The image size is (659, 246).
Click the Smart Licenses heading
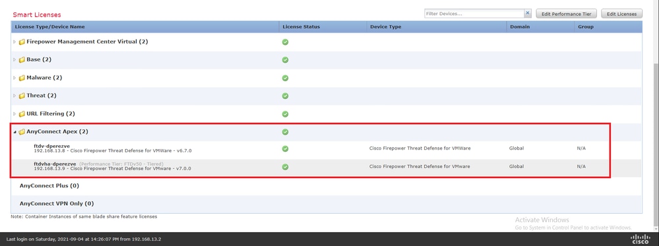37,15
